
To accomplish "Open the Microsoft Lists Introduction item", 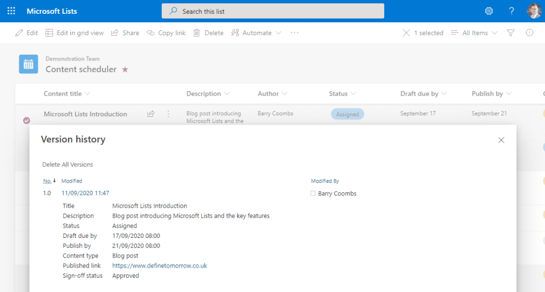I will click(x=86, y=114).
